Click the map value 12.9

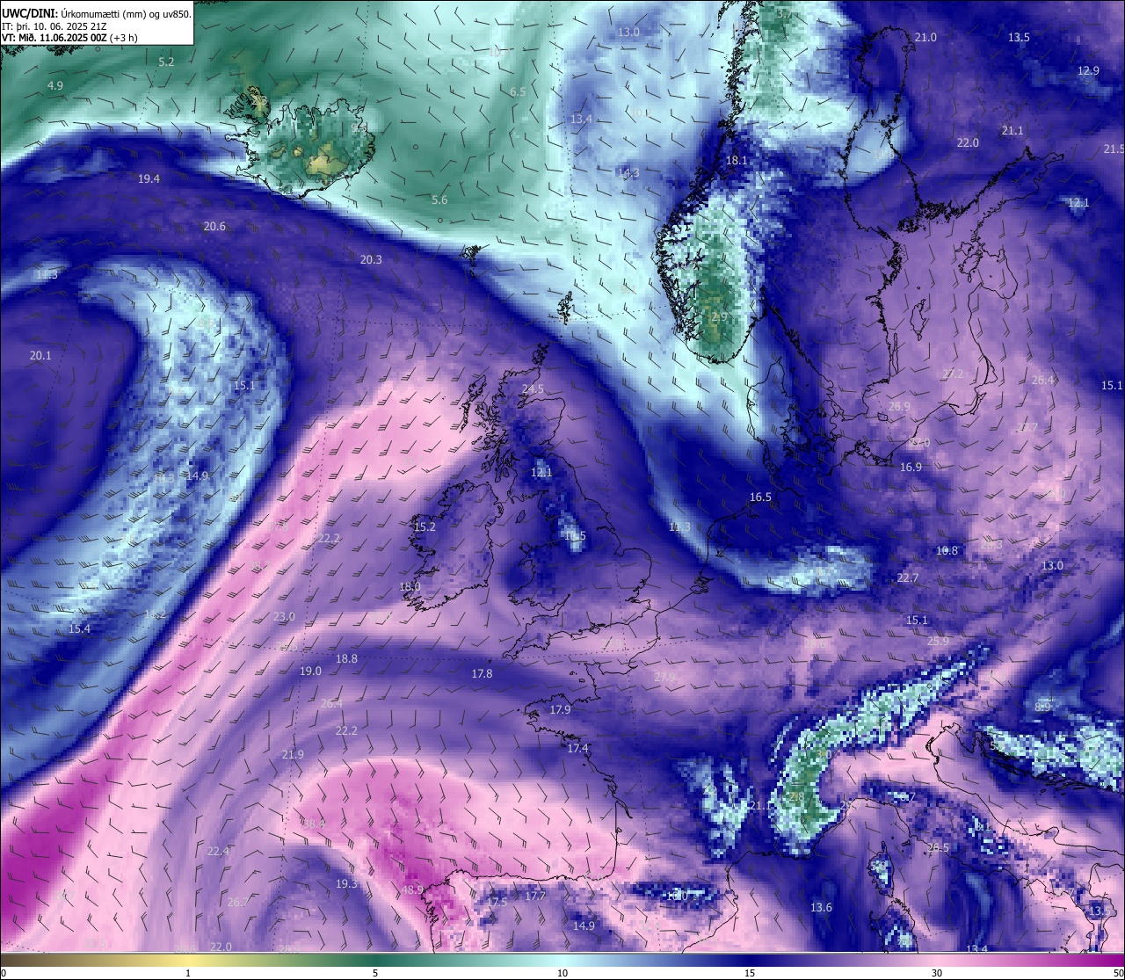(1088, 71)
